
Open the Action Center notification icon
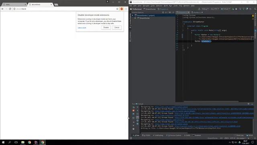coord(253,142)
